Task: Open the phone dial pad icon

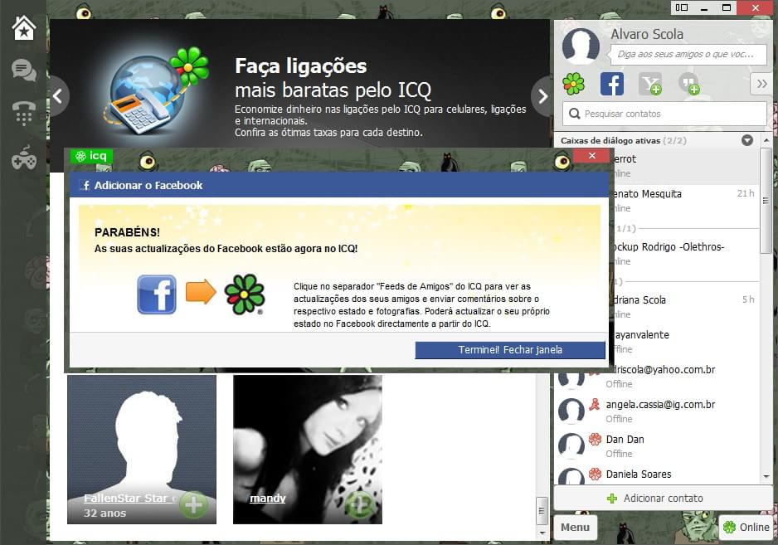Action: [24, 113]
